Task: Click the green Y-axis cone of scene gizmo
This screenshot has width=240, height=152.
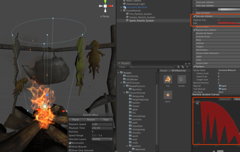Action: [105, 2]
